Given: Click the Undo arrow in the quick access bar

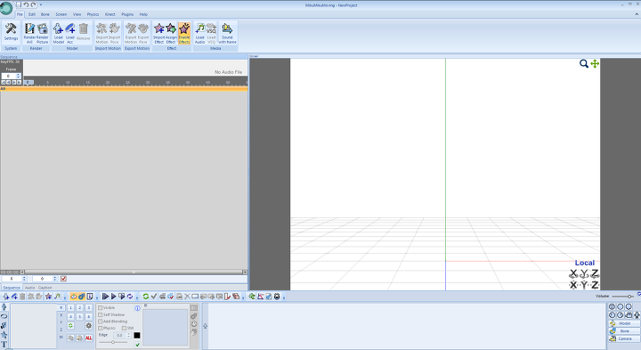Looking at the screenshot, I should point(26,4).
